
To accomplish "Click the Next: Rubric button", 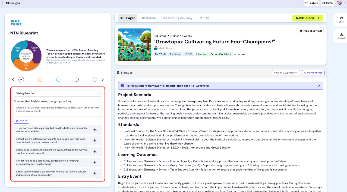I will 307,18.
